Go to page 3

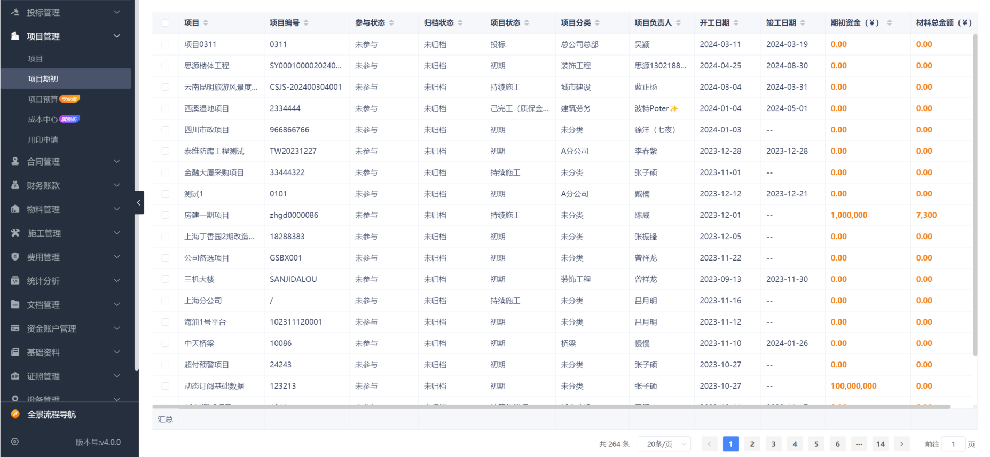point(773,444)
